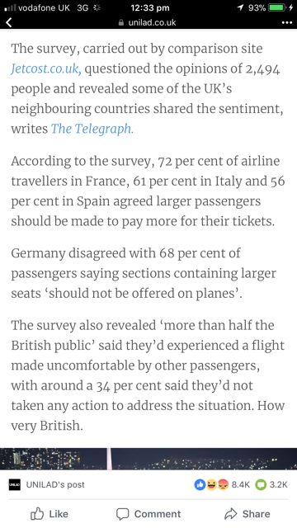Share the UNILAD post
This screenshot has height=528, width=297.
pos(247,514)
